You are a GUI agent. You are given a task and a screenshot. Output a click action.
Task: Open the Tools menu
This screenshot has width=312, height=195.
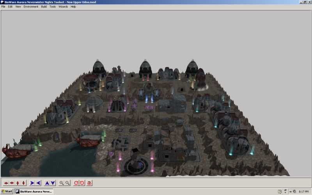[53, 7]
